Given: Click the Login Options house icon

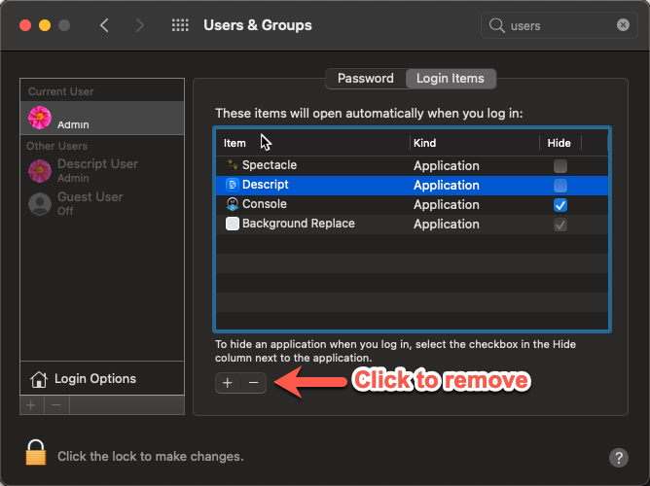Looking at the screenshot, I should tap(39, 379).
